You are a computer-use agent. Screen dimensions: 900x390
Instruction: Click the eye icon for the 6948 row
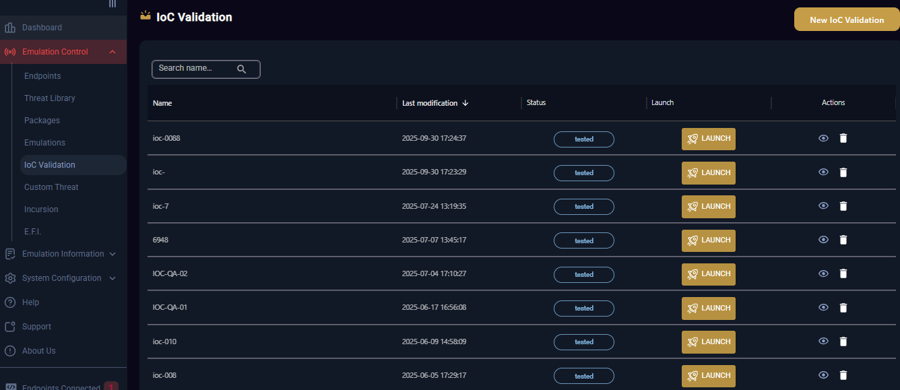(x=823, y=240)
